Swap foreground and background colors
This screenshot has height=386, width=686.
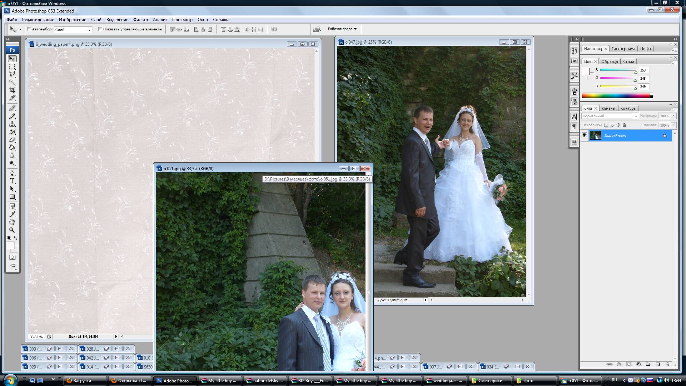tap(15, 238)
